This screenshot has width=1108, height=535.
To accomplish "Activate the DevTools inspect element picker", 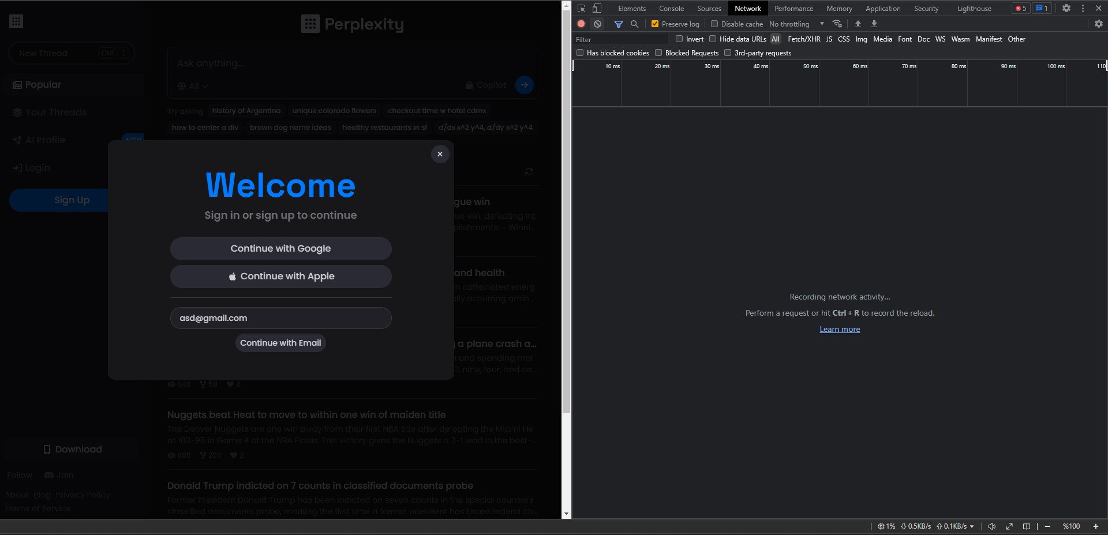I will (581, 8).
